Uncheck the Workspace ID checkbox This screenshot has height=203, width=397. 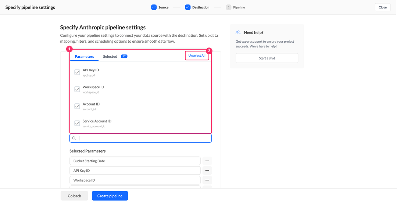[x=77, y=89]
